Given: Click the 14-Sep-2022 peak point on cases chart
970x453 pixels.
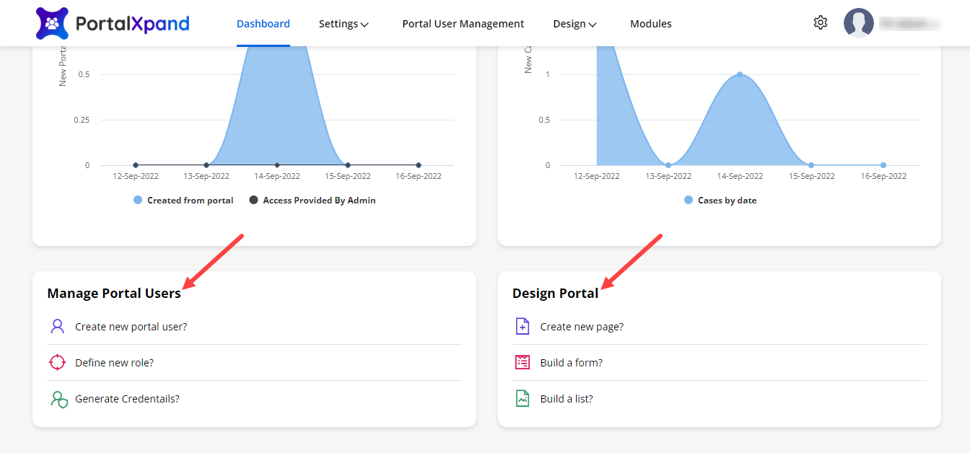Looking at the screenshot, I should (x=739, y=74).
